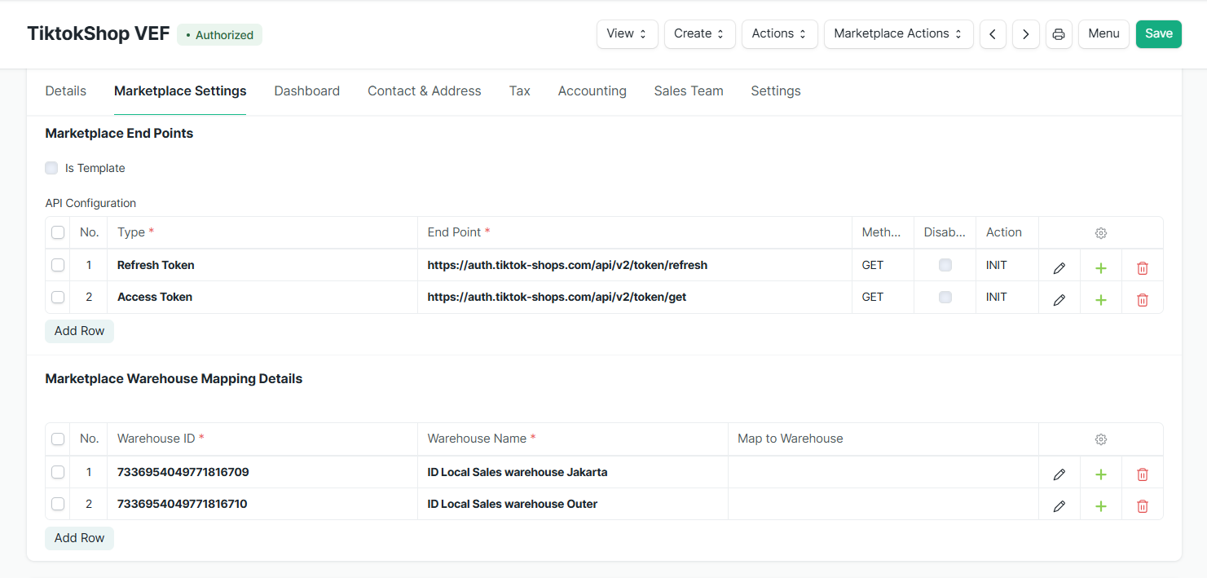Click the Authorized status badge
Image resolution: width=1207 pixels, height=578 pixels.
tap(219, 35)
